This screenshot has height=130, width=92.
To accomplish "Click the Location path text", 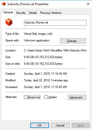I will (55, 50).
